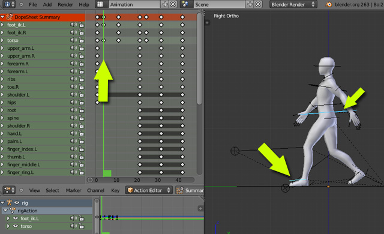The image size is (384, 234).
Task: Click the screen layout browse icon
Action: coord(100,4)
